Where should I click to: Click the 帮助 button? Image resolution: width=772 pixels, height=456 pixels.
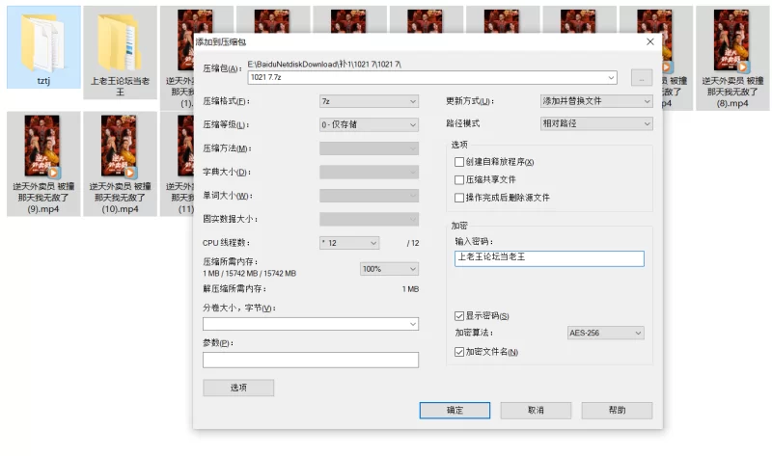[617, 411]
